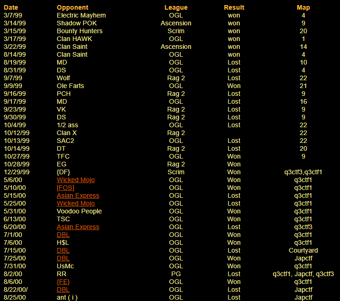Click the [FOS] opponent link
340x301 pixels.
65,188
